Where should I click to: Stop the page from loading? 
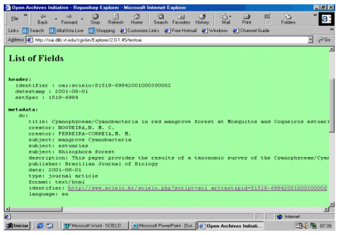(x=95, y=19)
